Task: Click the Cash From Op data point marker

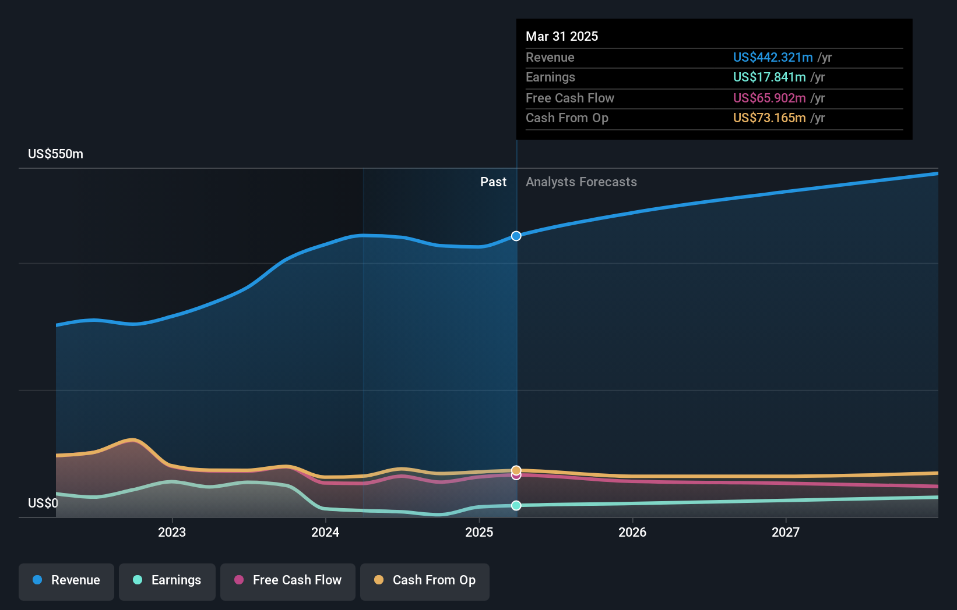Action: (516, 470)
